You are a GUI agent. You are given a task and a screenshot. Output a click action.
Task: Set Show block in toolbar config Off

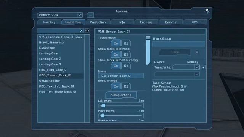click(126, 66)
